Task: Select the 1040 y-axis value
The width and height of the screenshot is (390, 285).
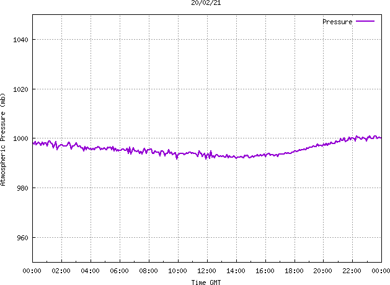Action: tap(20, 40)
